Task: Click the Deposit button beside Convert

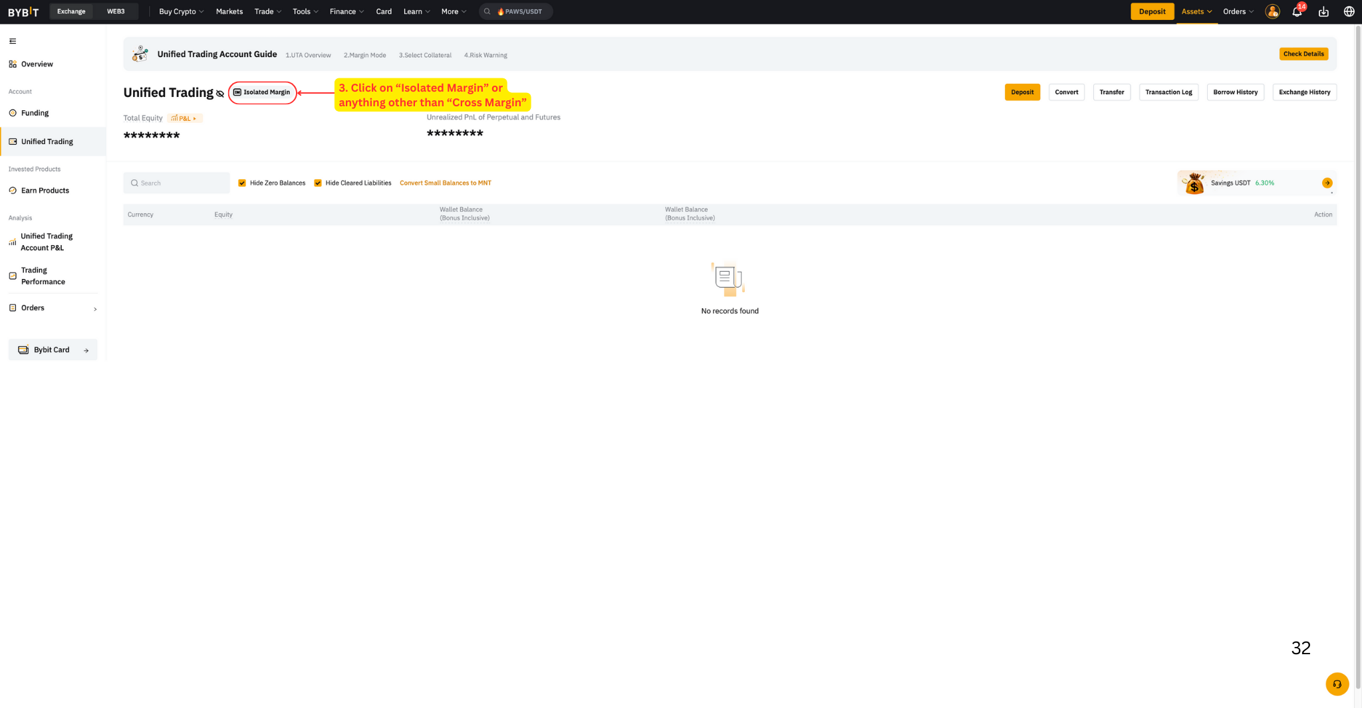Action: point(1022,92)
